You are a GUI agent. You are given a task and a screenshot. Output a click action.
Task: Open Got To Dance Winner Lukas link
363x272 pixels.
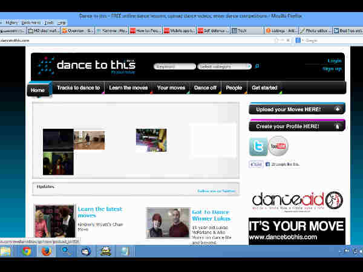click(x=211, y=215)
